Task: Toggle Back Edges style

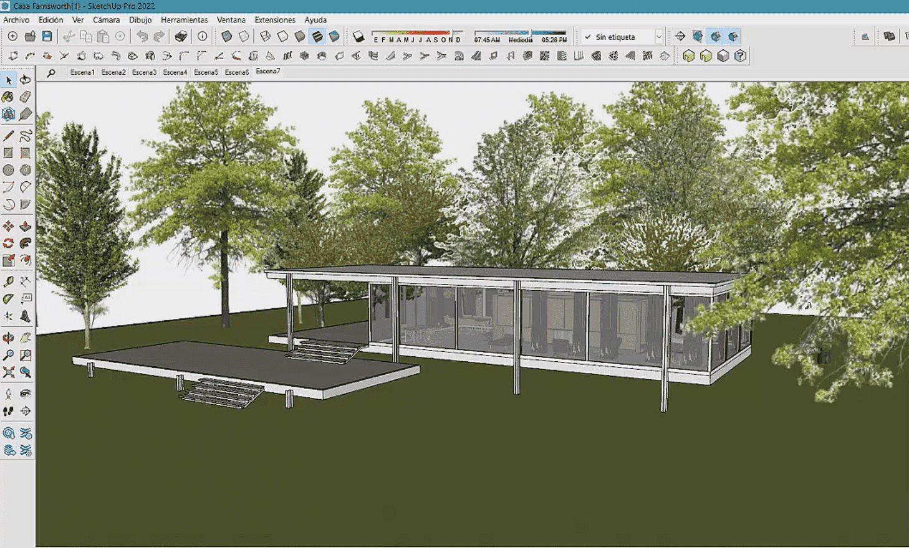Action: 244,36
